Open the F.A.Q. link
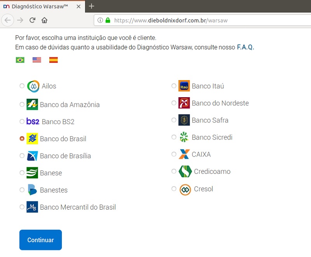 click(x=245, y=47)
